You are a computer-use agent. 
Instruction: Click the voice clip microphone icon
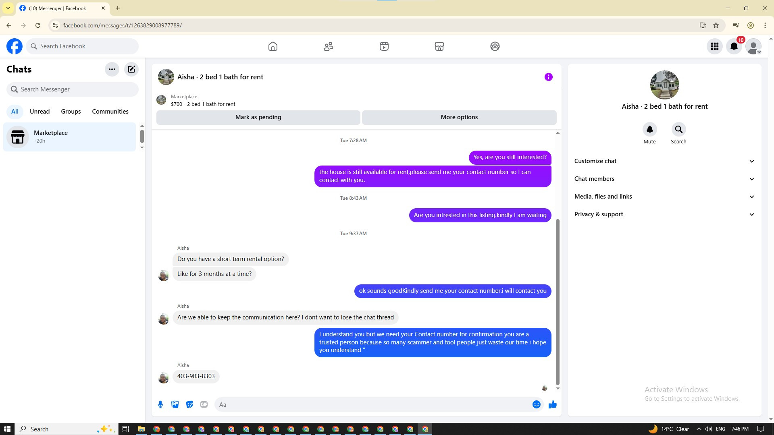tap(160, 404)
